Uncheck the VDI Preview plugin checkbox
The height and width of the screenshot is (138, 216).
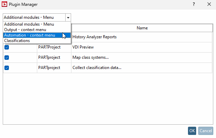[x=7, y=47]
